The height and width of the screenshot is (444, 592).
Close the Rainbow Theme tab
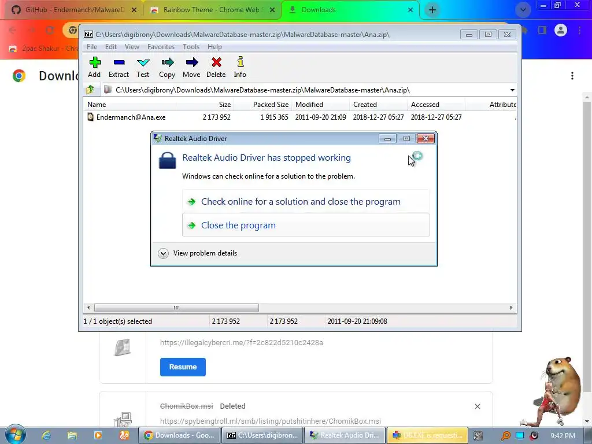point(272,10)
